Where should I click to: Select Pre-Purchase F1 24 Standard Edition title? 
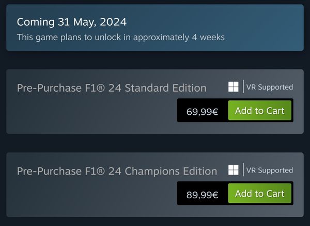112,88
